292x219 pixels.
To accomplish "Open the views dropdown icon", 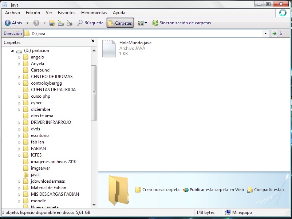I will click(142, 23).
